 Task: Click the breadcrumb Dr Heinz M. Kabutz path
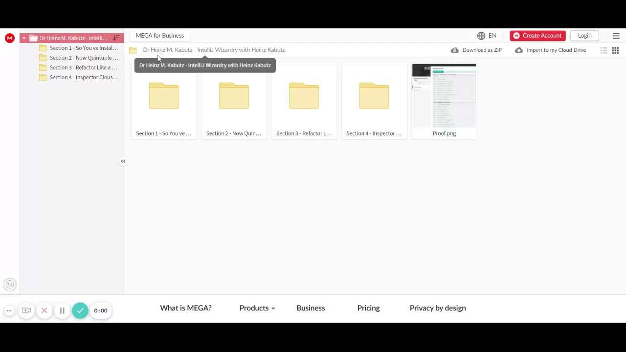[x=214, y=50]
